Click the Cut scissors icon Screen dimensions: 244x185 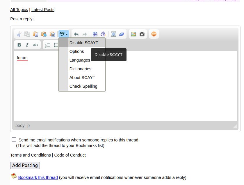click(x=19, y=34)
